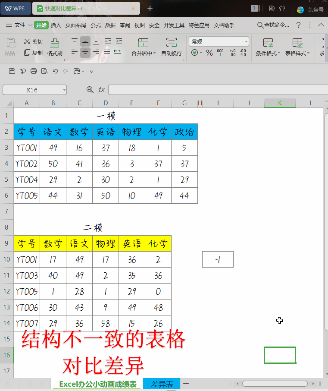Click the Paste icon
Image resolution: width=328 pixels, height=391 pixels.
pos(11,43)
